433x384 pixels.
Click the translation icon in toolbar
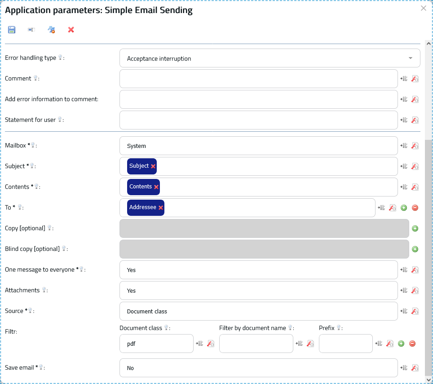pyautogui.click(x=51, y=30)
